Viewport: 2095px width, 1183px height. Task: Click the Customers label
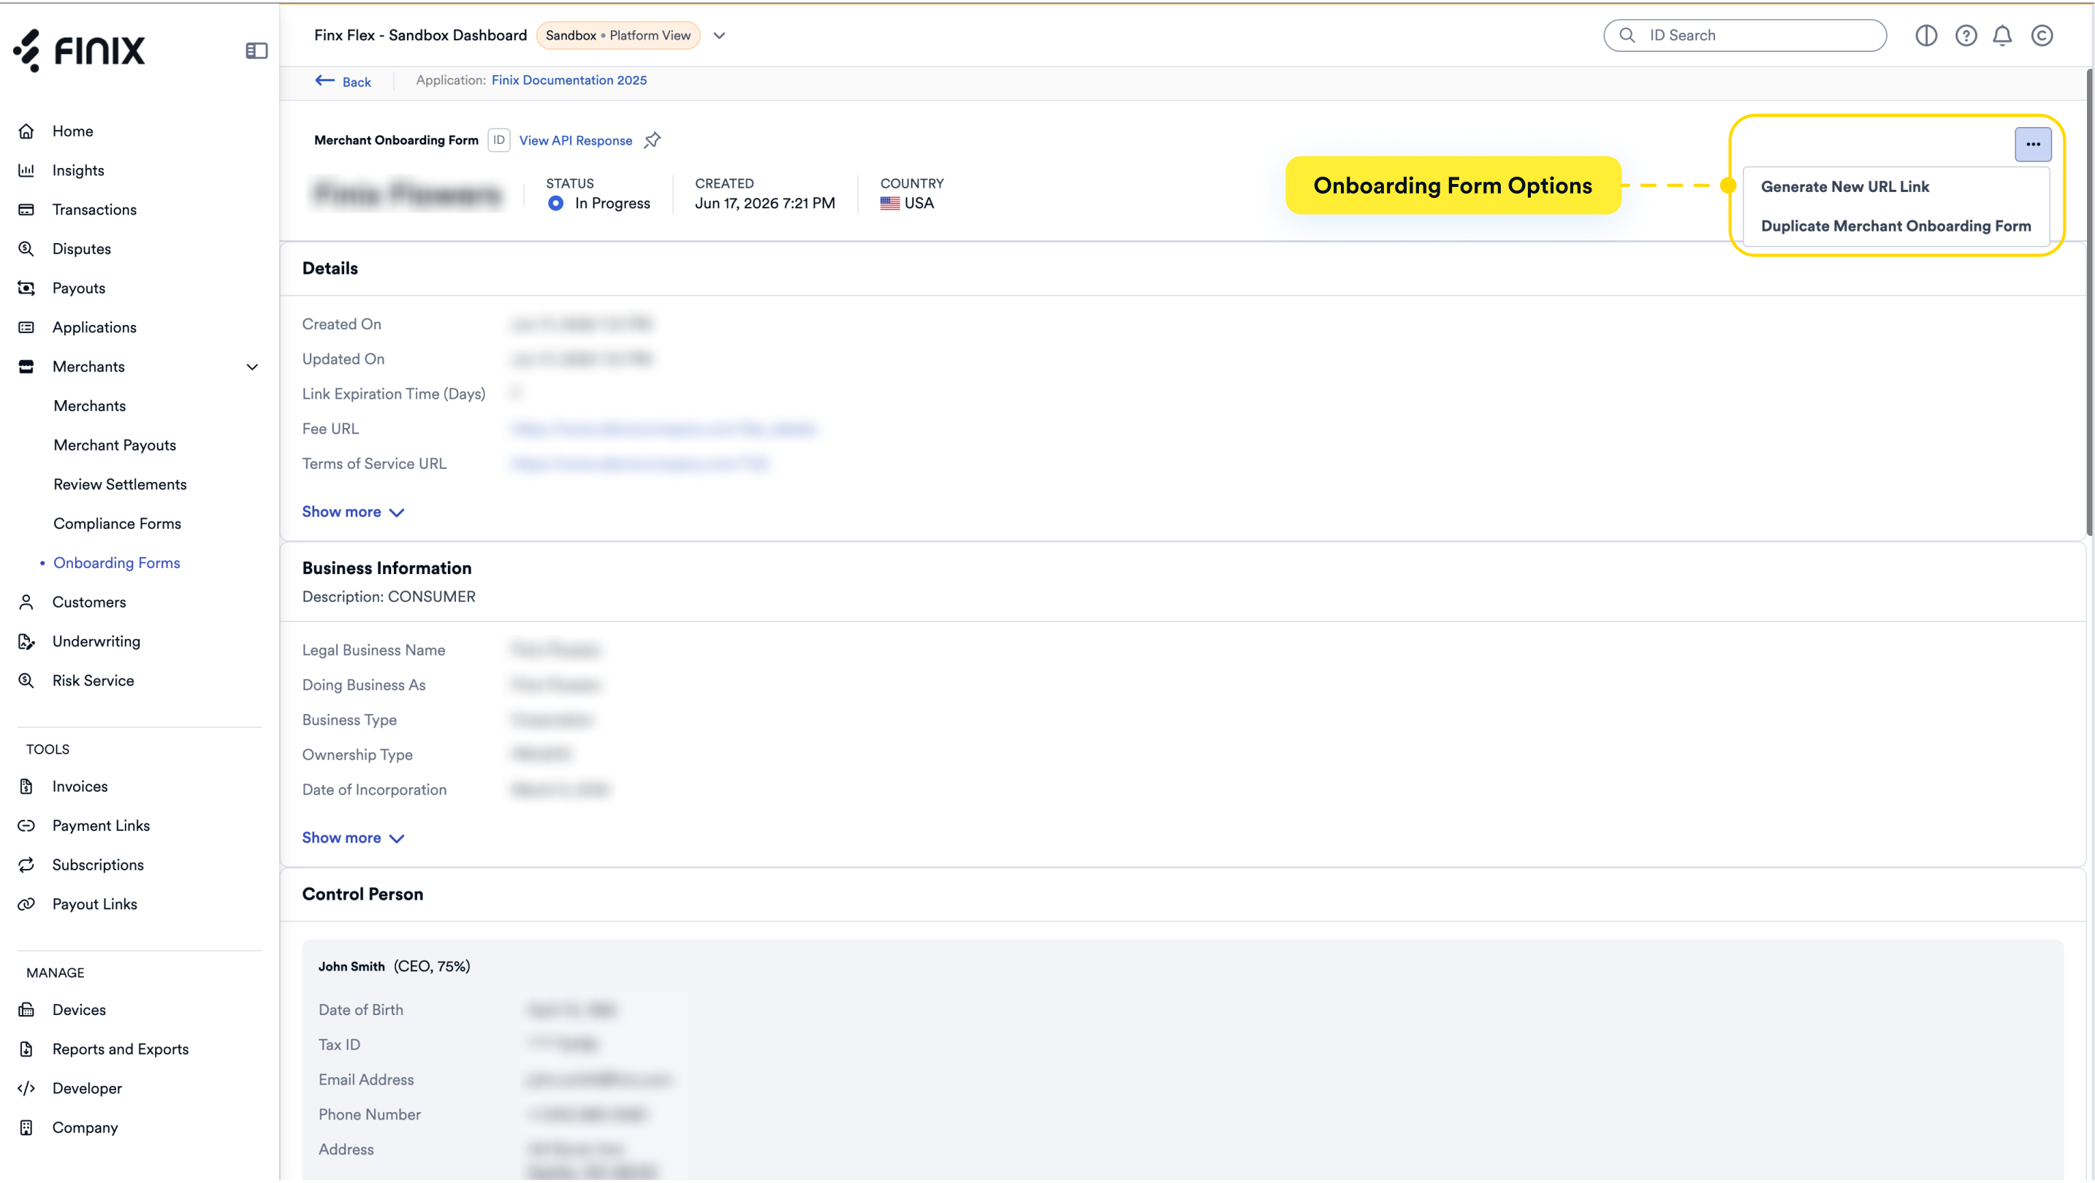[89, 602]
